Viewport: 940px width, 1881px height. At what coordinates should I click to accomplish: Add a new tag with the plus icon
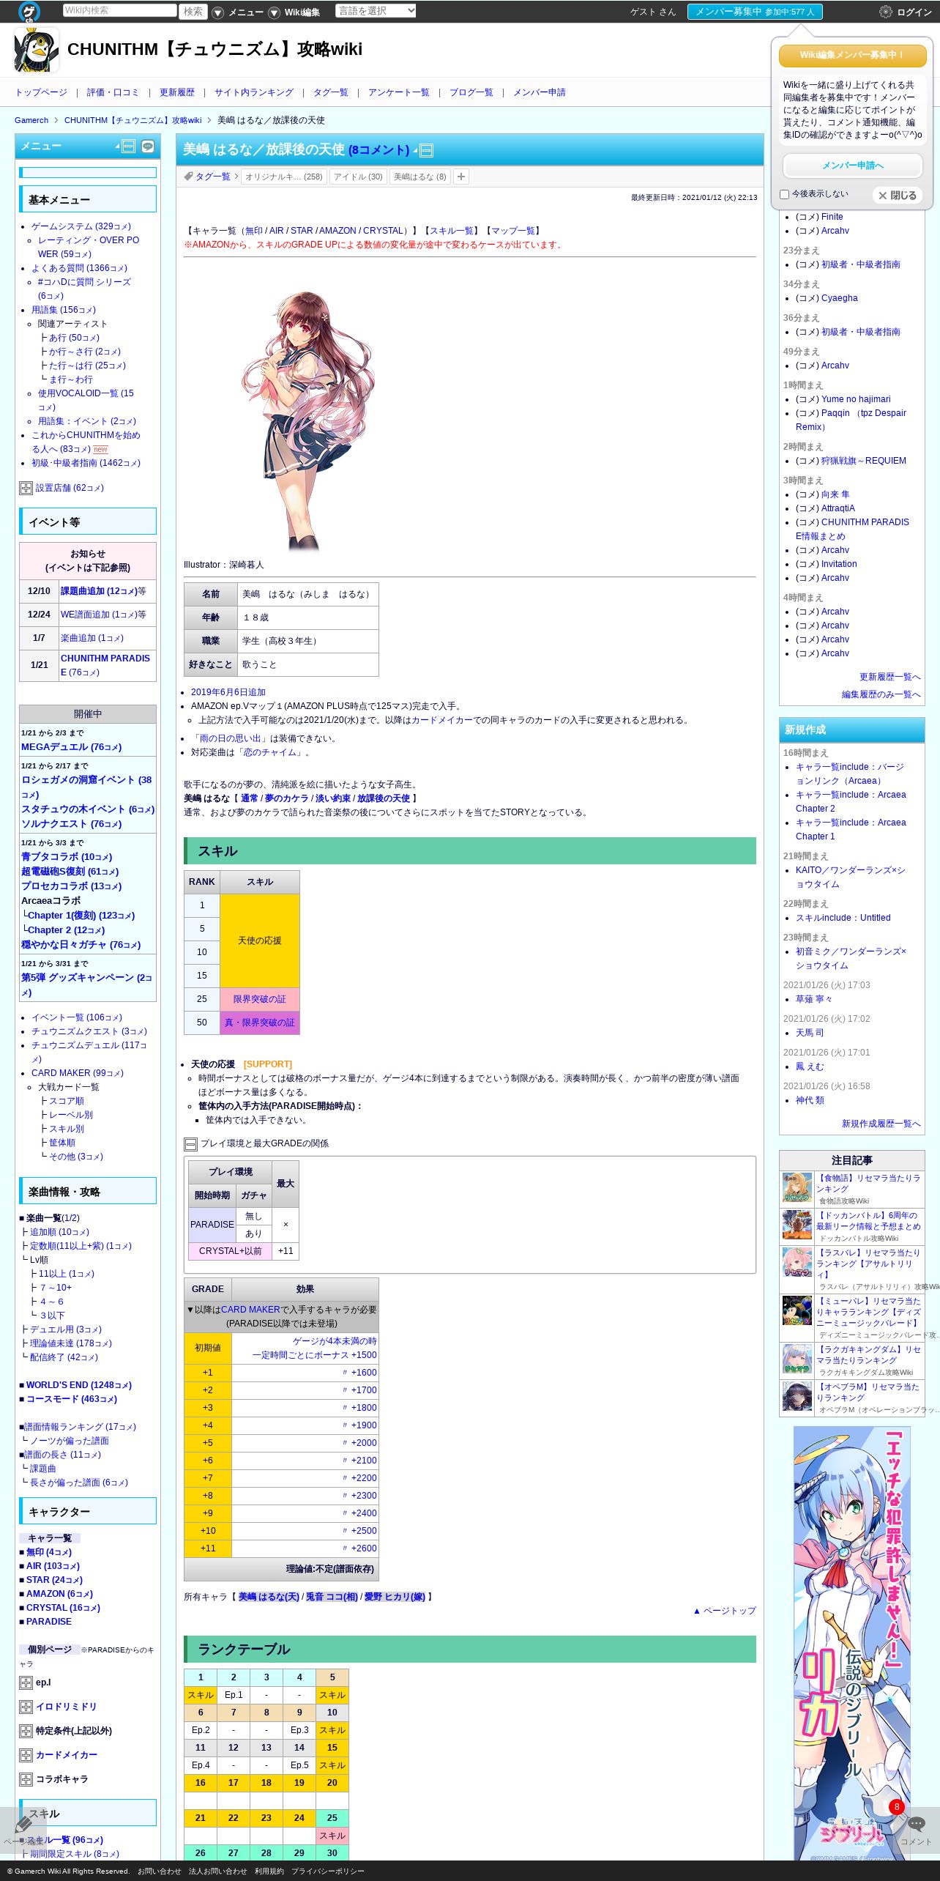click(x=461, y=177)
